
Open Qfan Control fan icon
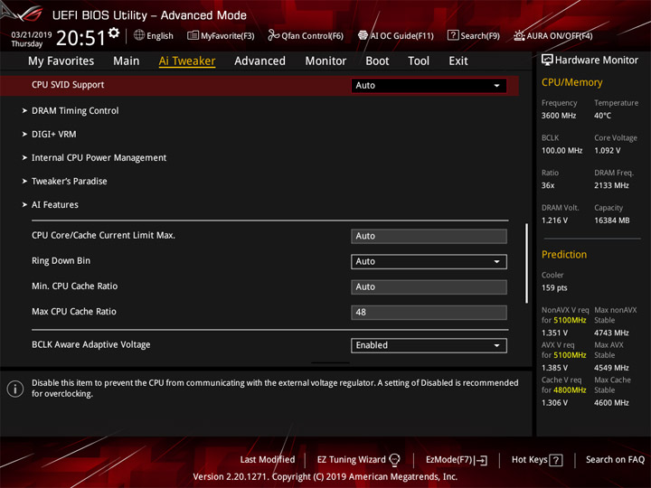[x=273, y=35]
